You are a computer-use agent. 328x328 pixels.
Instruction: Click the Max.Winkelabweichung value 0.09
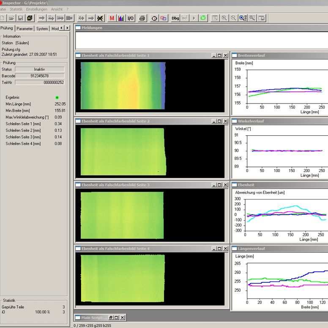tap(58, 117)
